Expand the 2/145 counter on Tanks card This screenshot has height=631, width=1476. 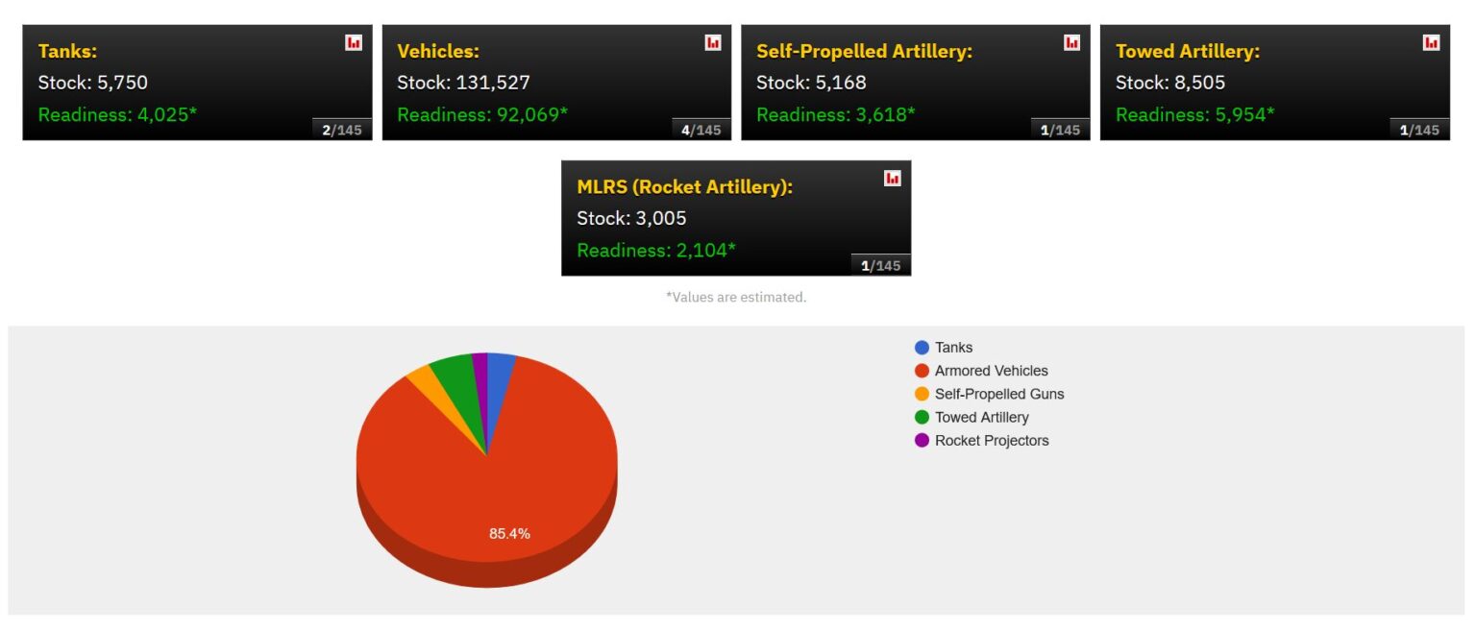[x=343, y=128]
